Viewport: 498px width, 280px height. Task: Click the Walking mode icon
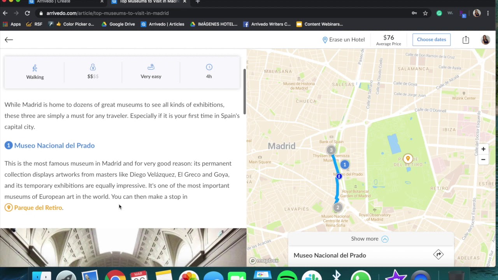point(35,68)
